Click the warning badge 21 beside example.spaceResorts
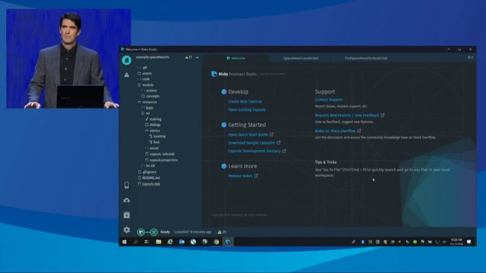The image size is (486, 273). [189, 57]
